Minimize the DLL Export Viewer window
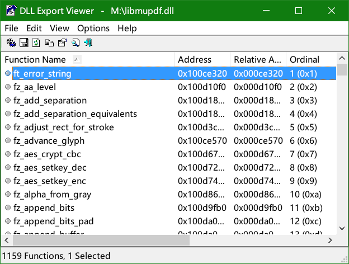Screen dimensions: 349x264 (x=266, y=11)
